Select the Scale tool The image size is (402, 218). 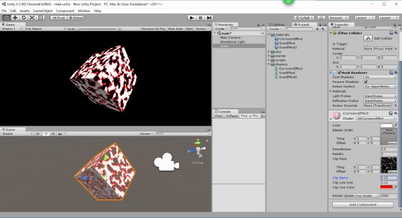click(32, 18)
